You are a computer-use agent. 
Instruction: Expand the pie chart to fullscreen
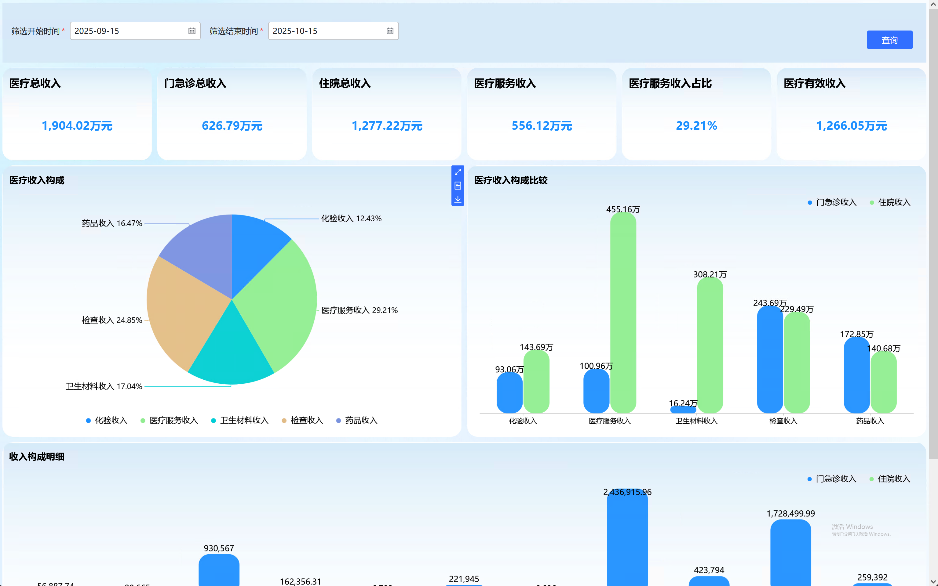coord(458,172)
